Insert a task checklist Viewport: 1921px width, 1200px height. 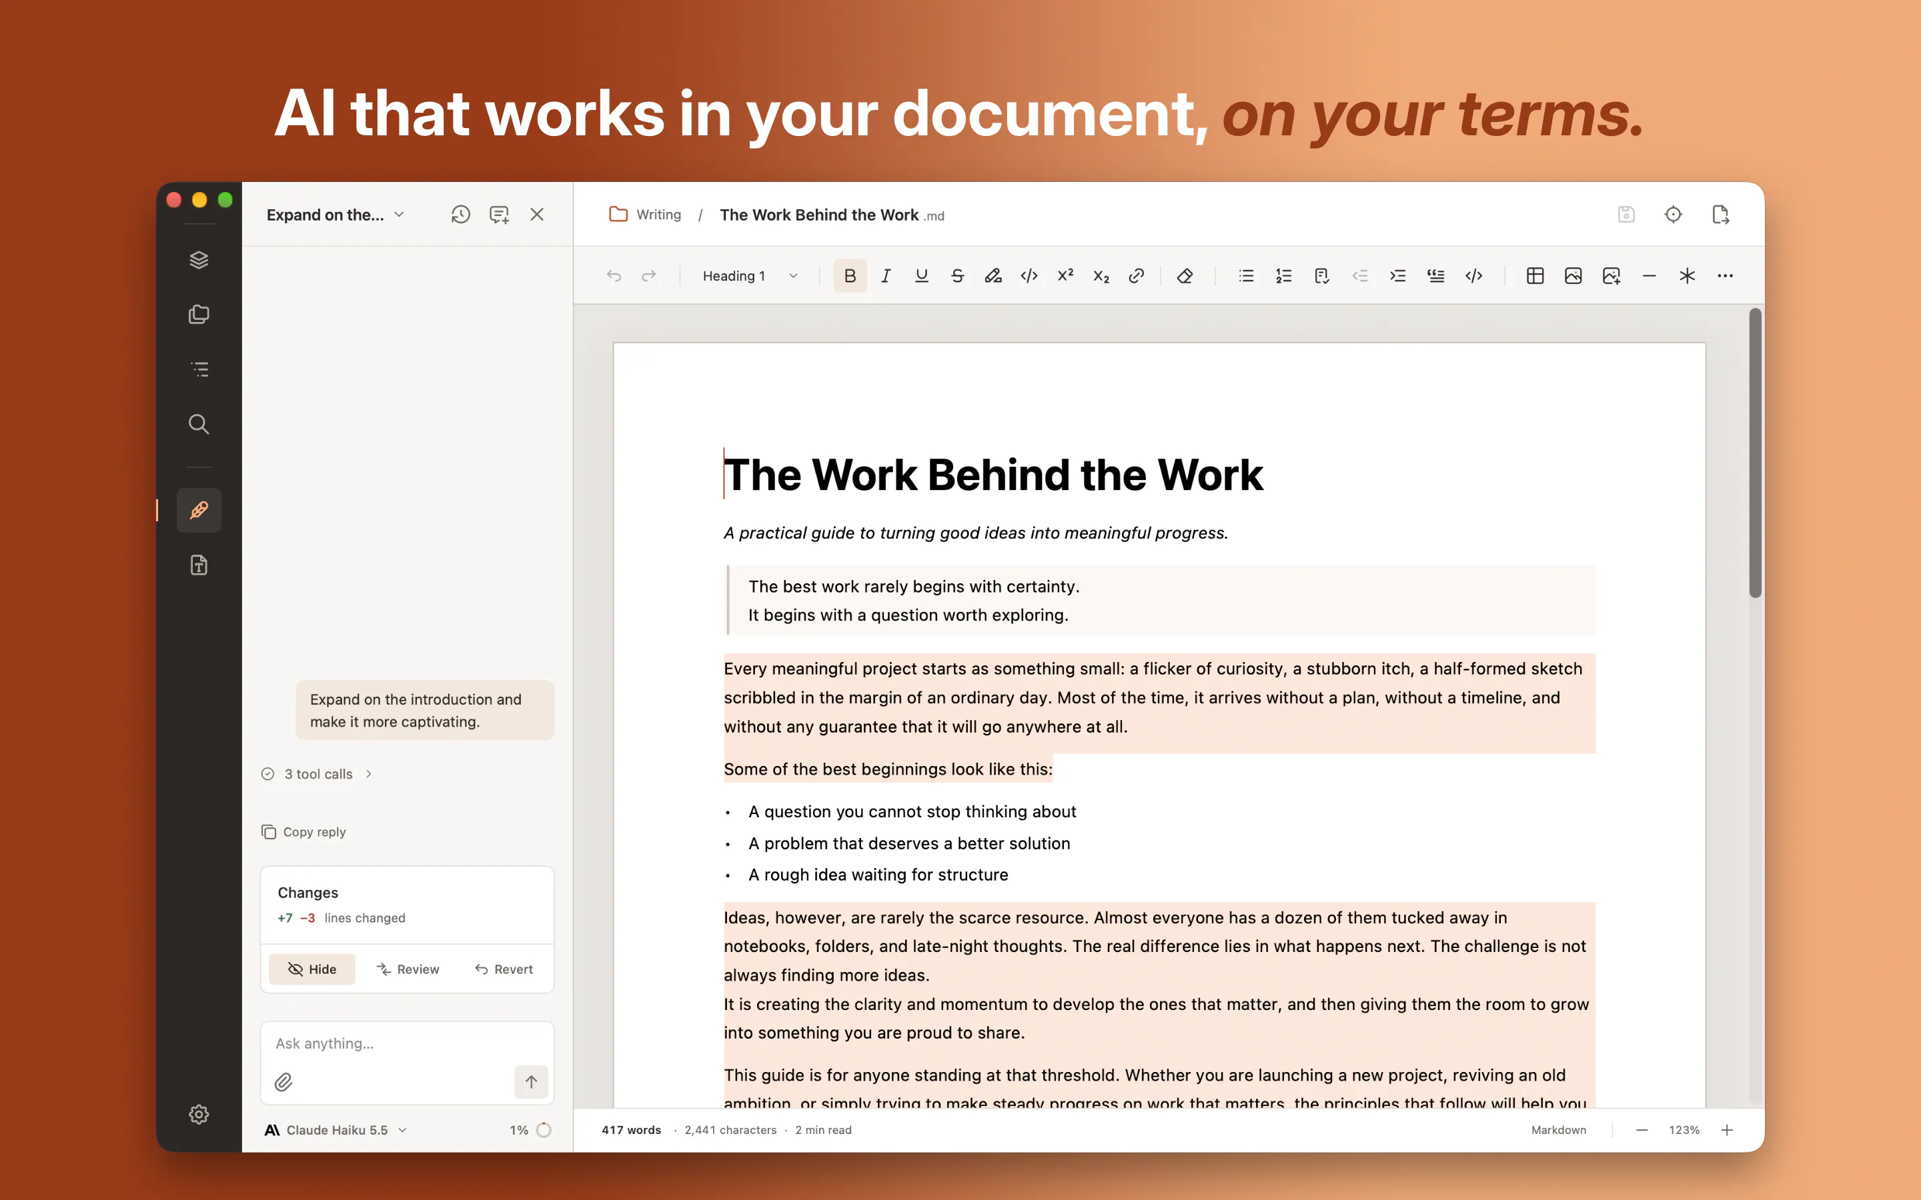pyautogui.click(x=1321, y=275)
